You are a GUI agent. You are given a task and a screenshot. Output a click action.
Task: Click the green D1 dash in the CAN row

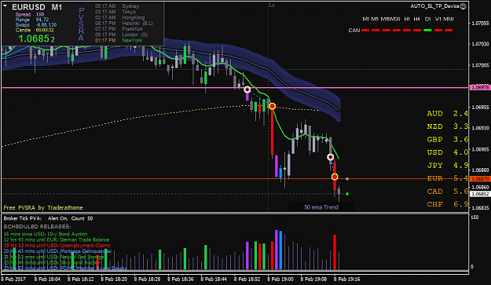pyautogui.click(x=427, y=31)
